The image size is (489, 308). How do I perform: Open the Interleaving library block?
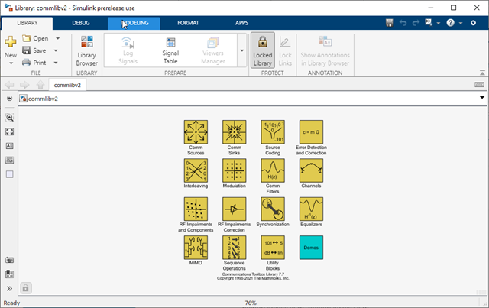(196, 170)
